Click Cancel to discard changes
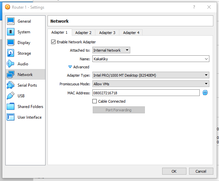 201,171
